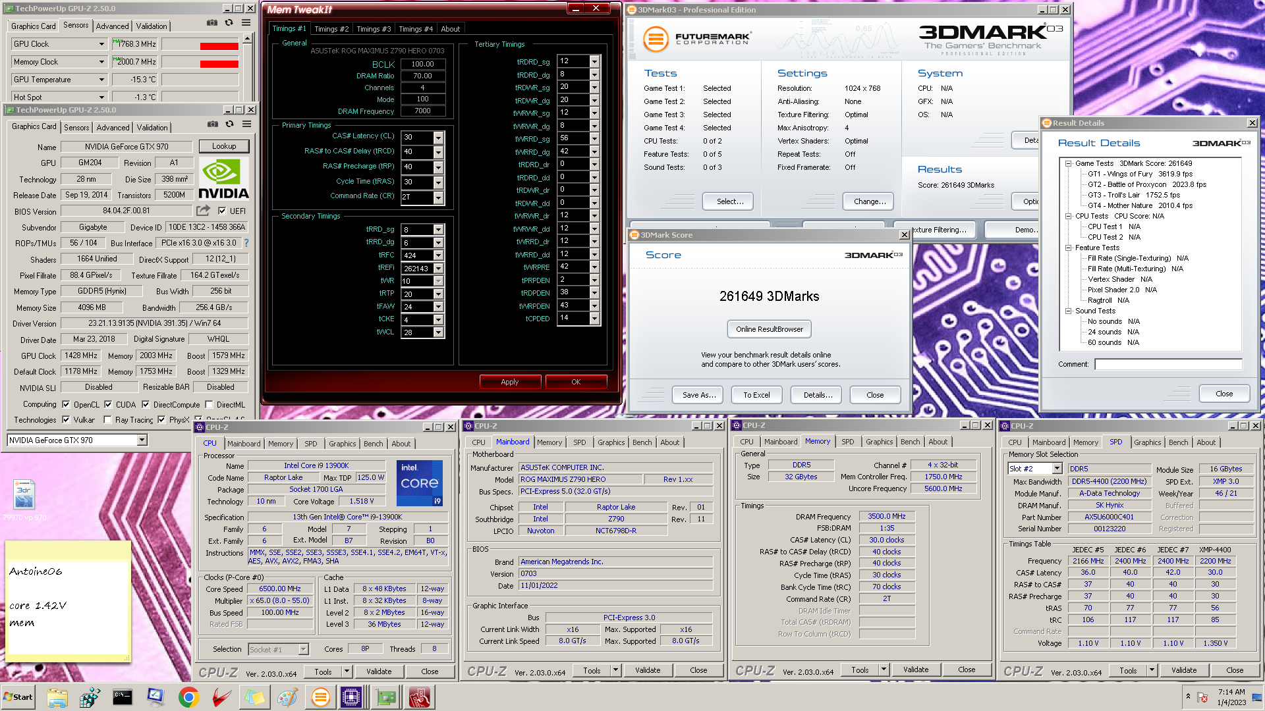This screenshot has width=1265, height=711.
Task: Click Change... under 3DMark03 Settings
Action: [869, 201]
